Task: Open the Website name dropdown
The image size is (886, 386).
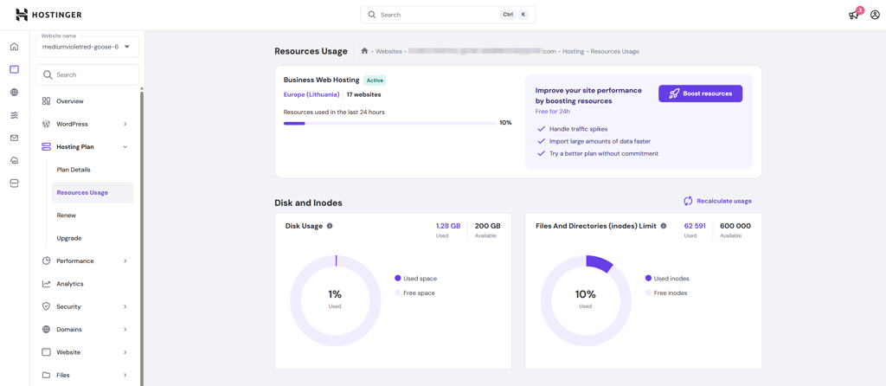Action: [x=87, y=47]
